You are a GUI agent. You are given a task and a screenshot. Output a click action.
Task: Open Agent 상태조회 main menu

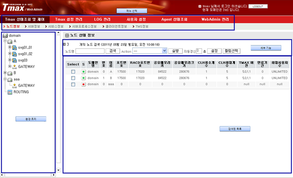174,19
